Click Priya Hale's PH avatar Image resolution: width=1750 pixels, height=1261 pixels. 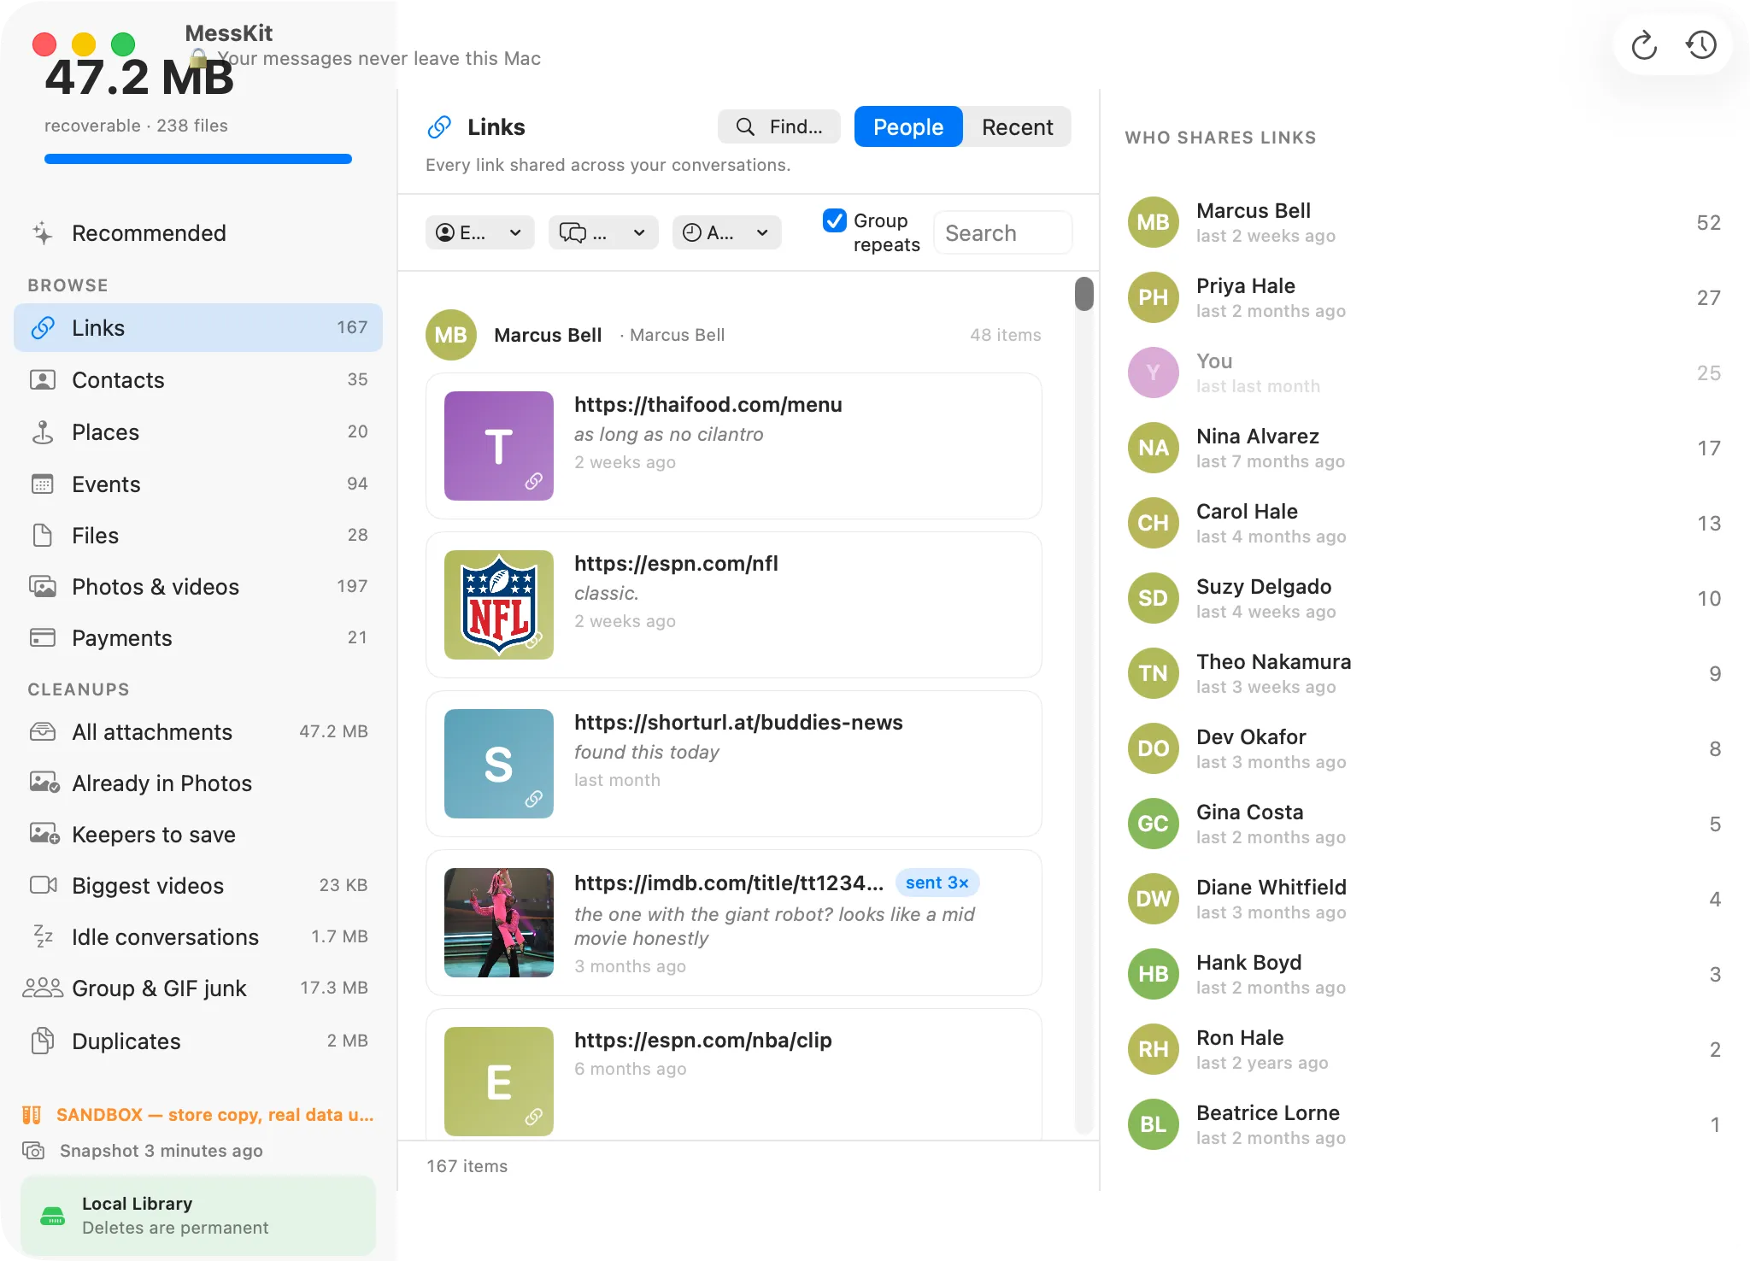(x=1154, y=297)
